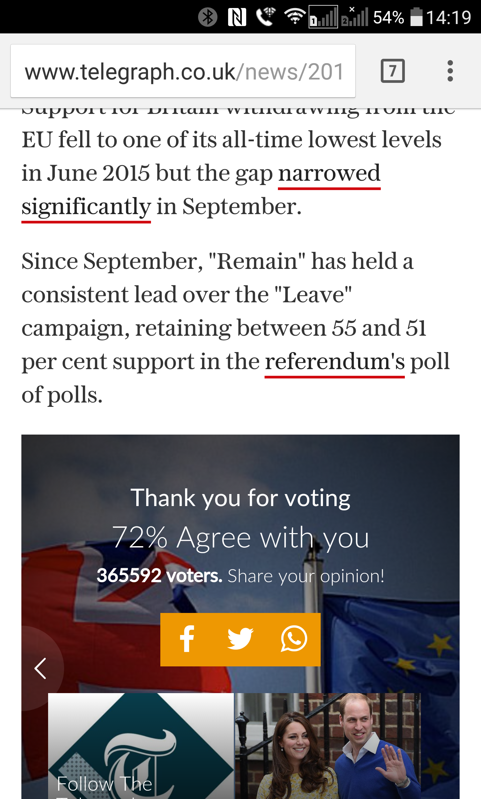Tap the battery level icon
The image size is (481, 799).
pyautogui.click(x=416, y=17)
